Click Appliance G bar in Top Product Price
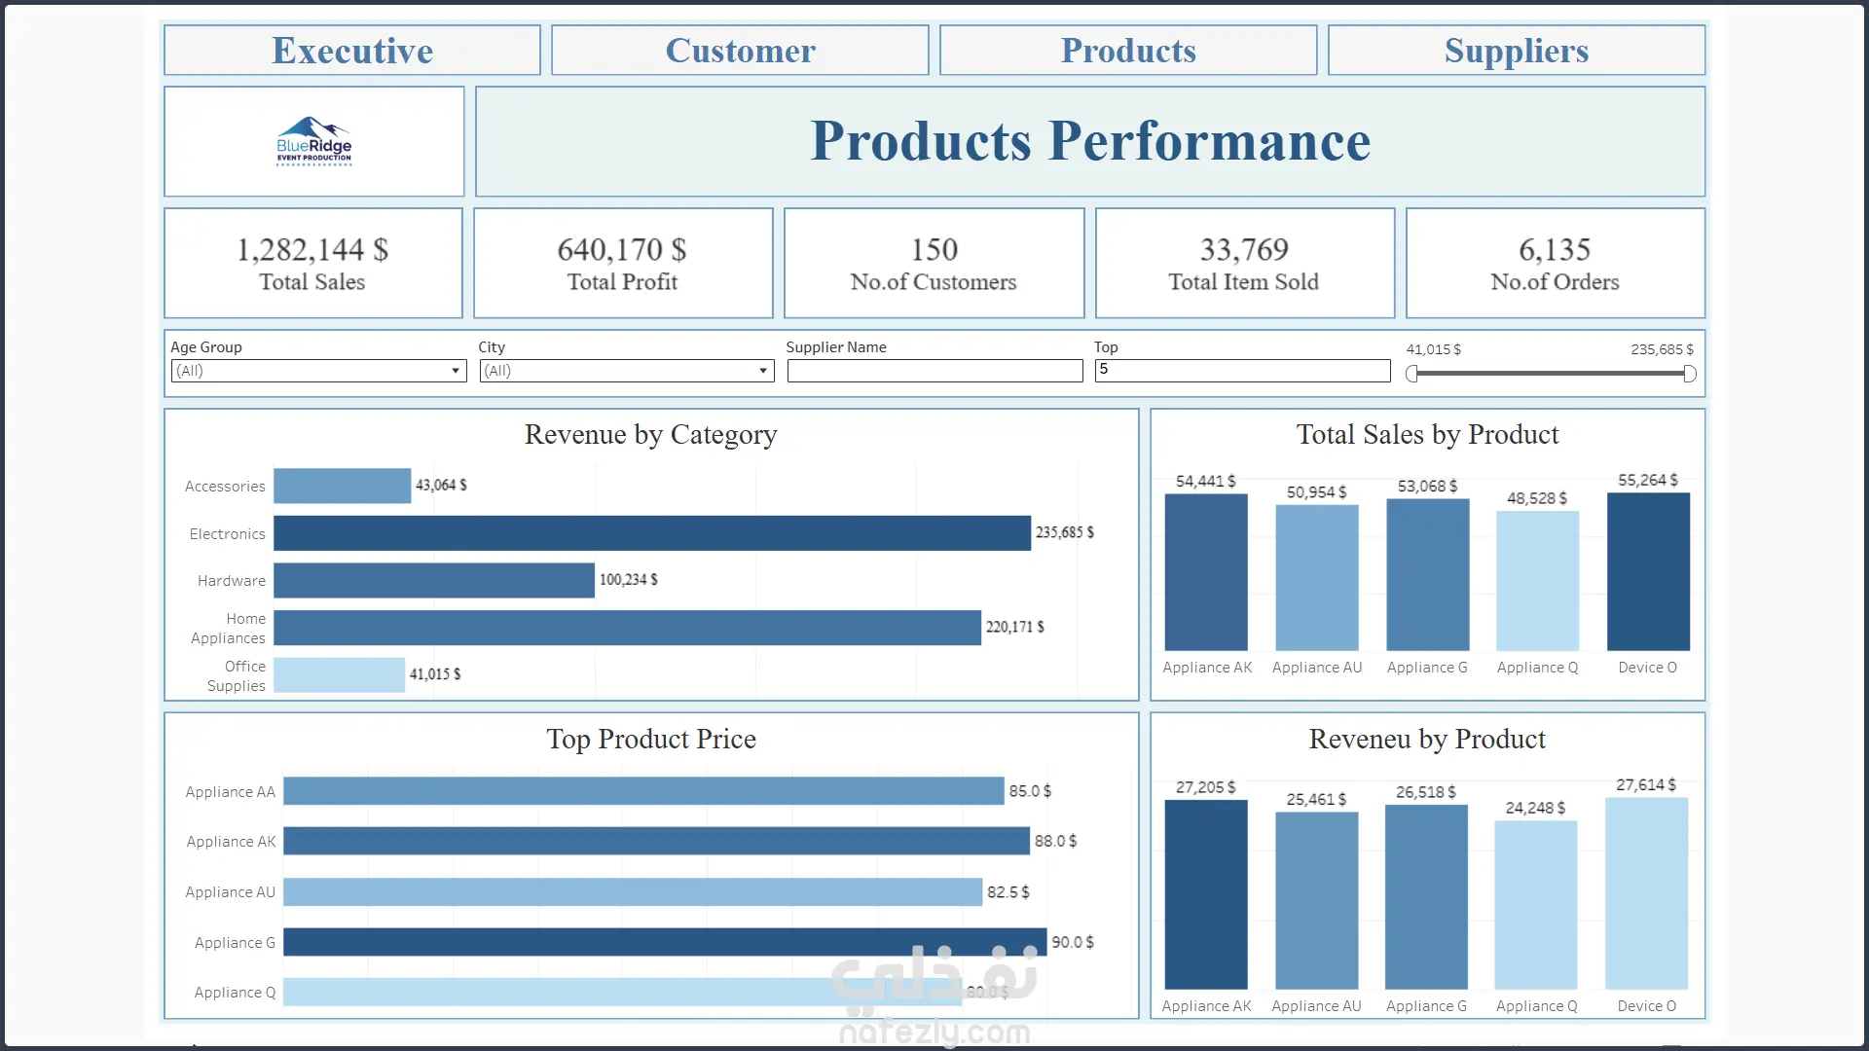This screenshot has height=1051, width=1869. [664, 942]
